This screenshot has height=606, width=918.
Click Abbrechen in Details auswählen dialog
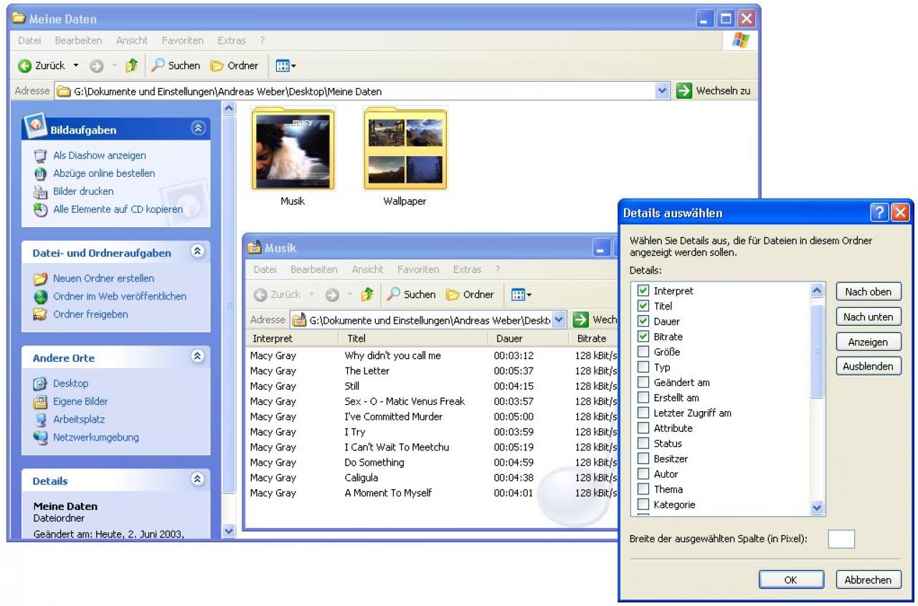pos(869,580)
